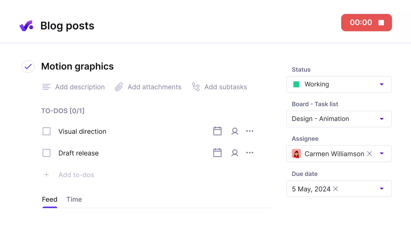Click the Add subtasks icon

click(196, 87)
